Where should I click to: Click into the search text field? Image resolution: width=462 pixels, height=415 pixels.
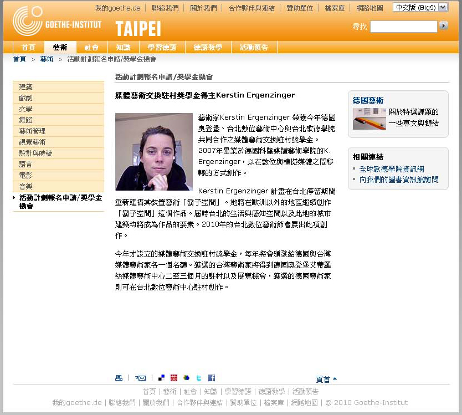click(404, 27)
